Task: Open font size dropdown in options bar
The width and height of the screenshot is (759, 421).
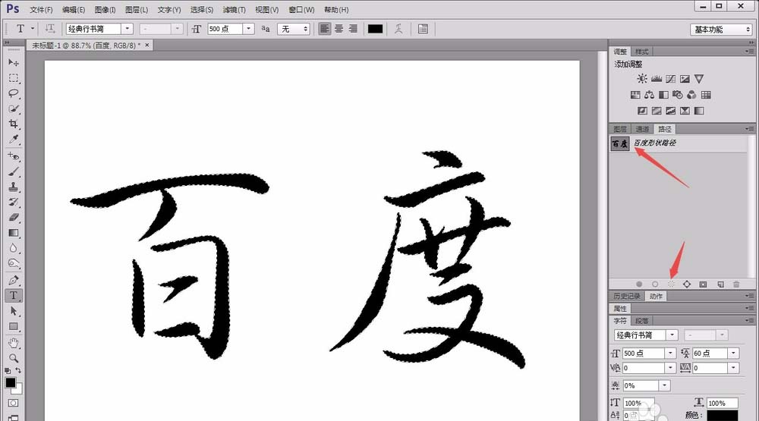Action: tap(249, 29)
